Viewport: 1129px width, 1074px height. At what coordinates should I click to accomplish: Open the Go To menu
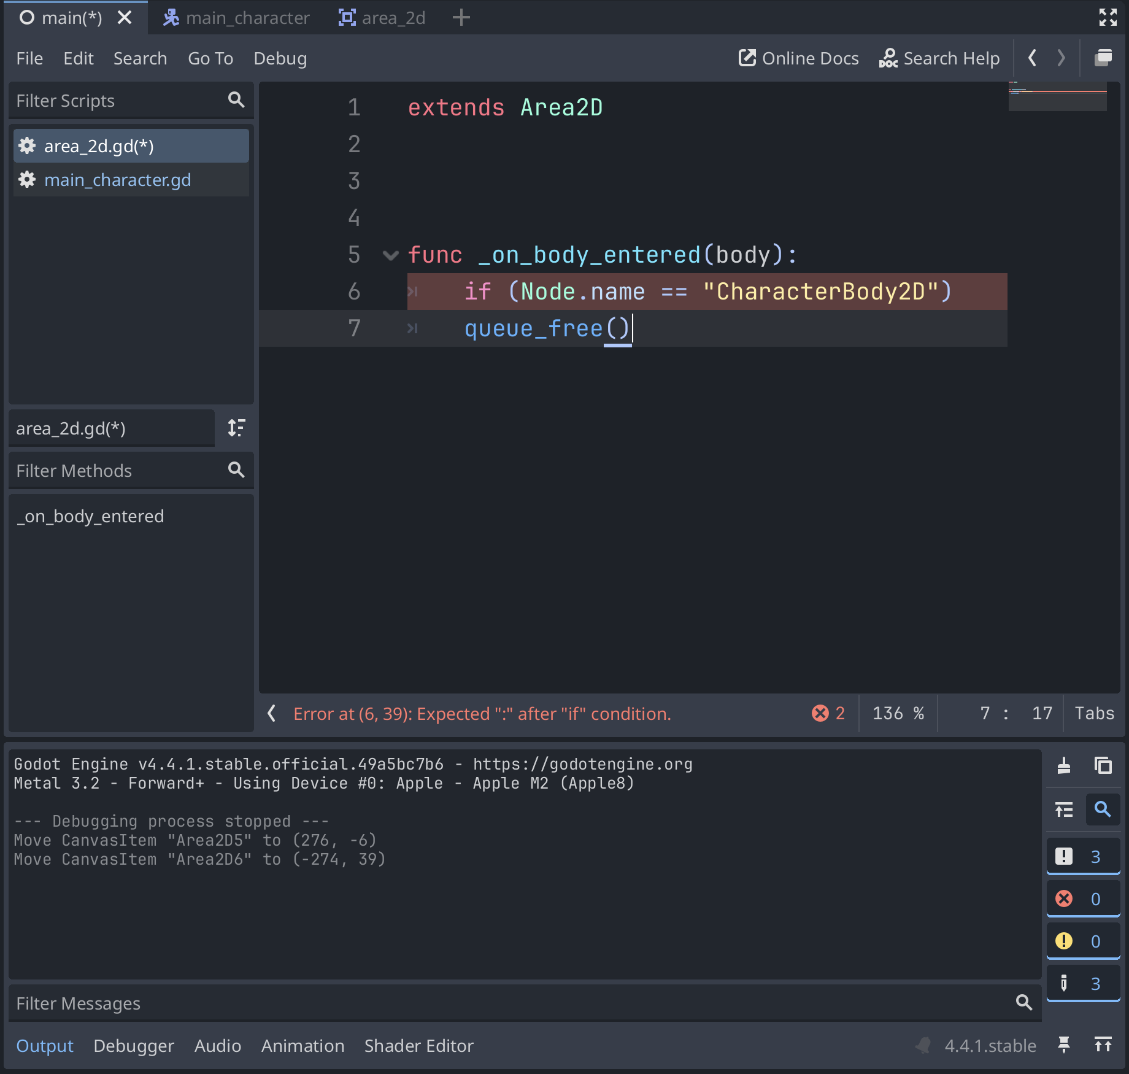tap(210, 58)
